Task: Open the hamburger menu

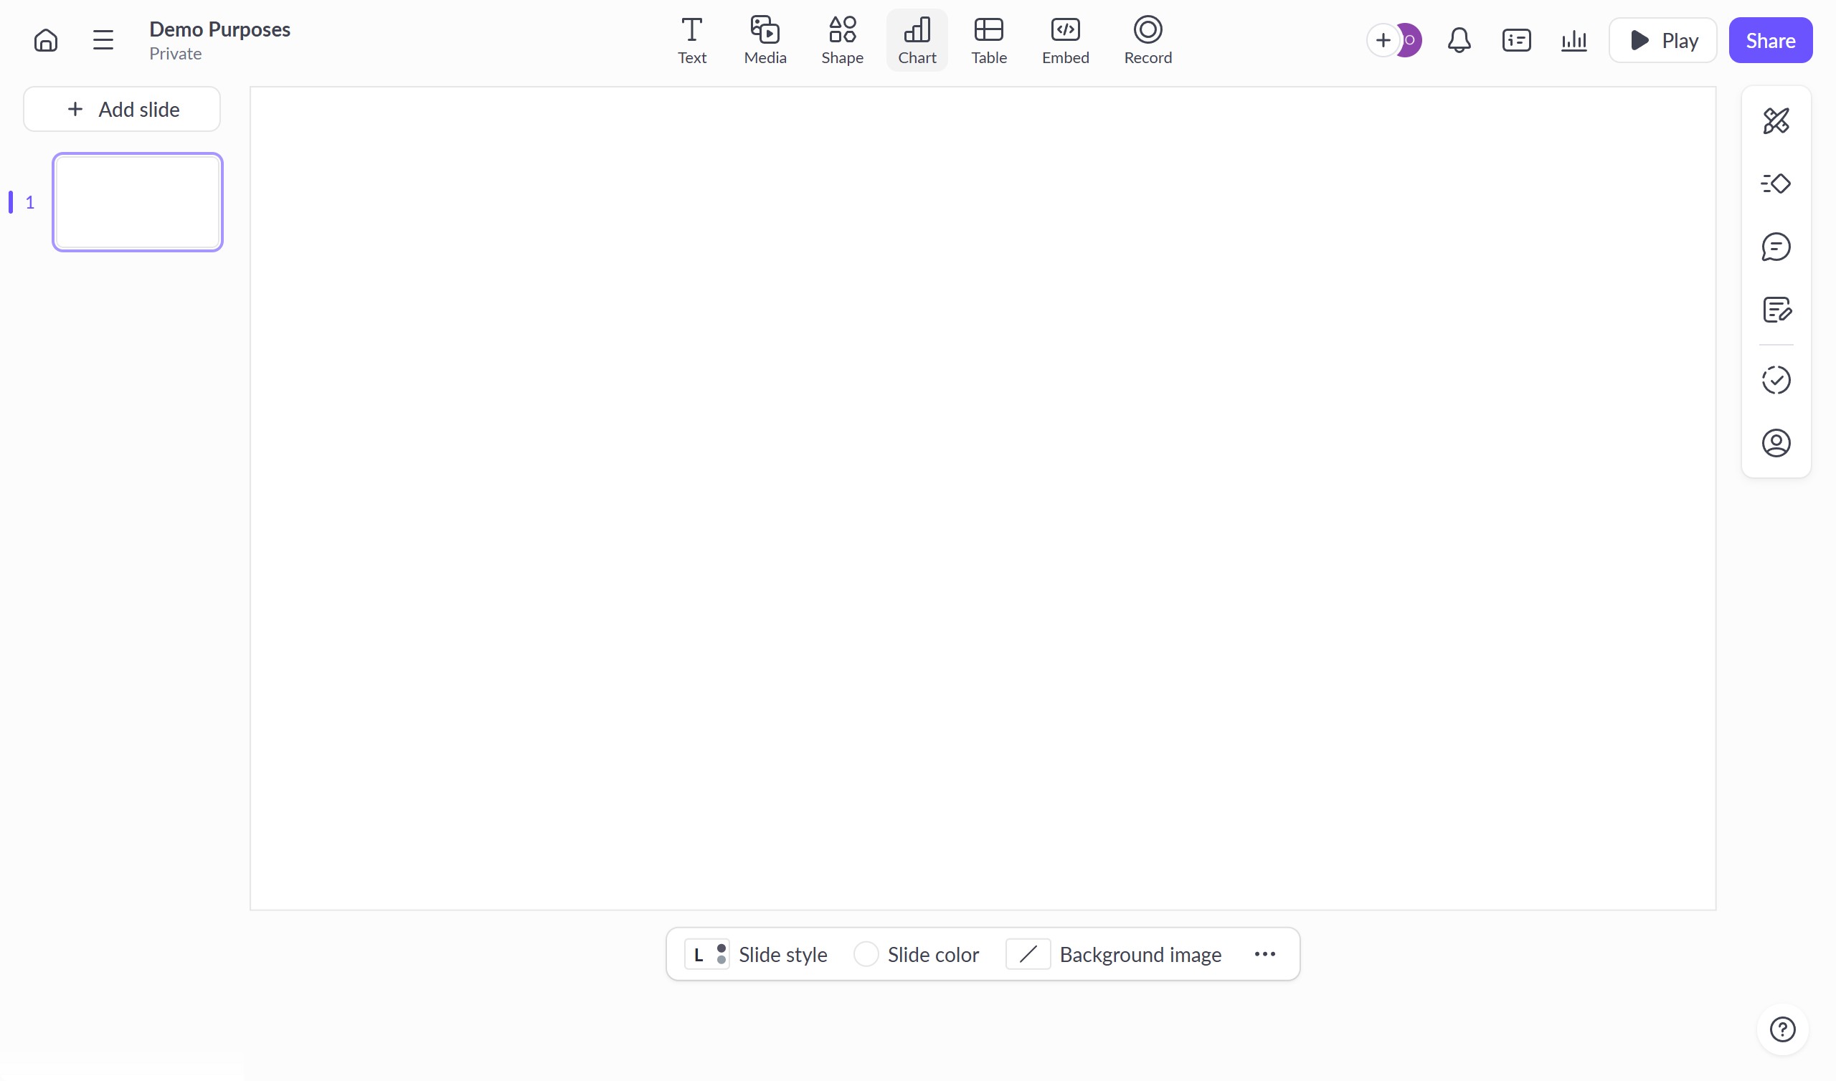Action: coord(103,40)
